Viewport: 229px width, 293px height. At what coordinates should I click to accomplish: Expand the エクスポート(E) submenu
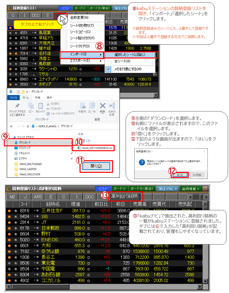[x=81, y=61]
